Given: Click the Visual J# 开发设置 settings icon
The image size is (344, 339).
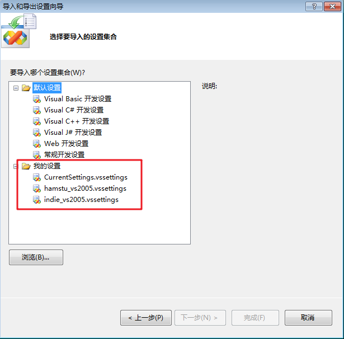Looking at the screenshot, I should [x=37, y=133].
